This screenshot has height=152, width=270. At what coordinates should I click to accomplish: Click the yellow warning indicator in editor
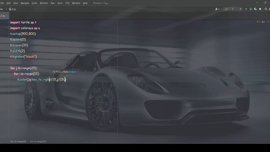click(264, 22)
